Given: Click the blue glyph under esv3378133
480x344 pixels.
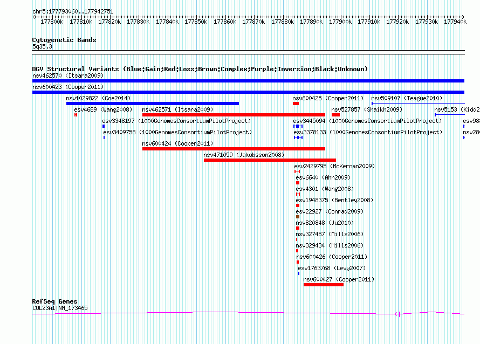Looking at the screenshot, I should click(x=298, y=137).
